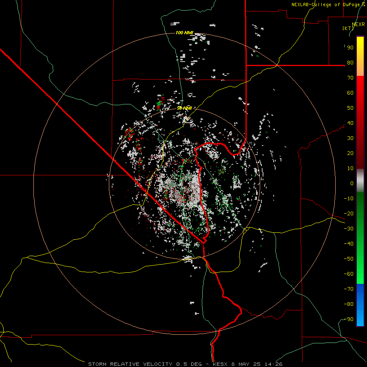Click the -20 value on velocity scale

pyautogui.click(x=349, y=214)
